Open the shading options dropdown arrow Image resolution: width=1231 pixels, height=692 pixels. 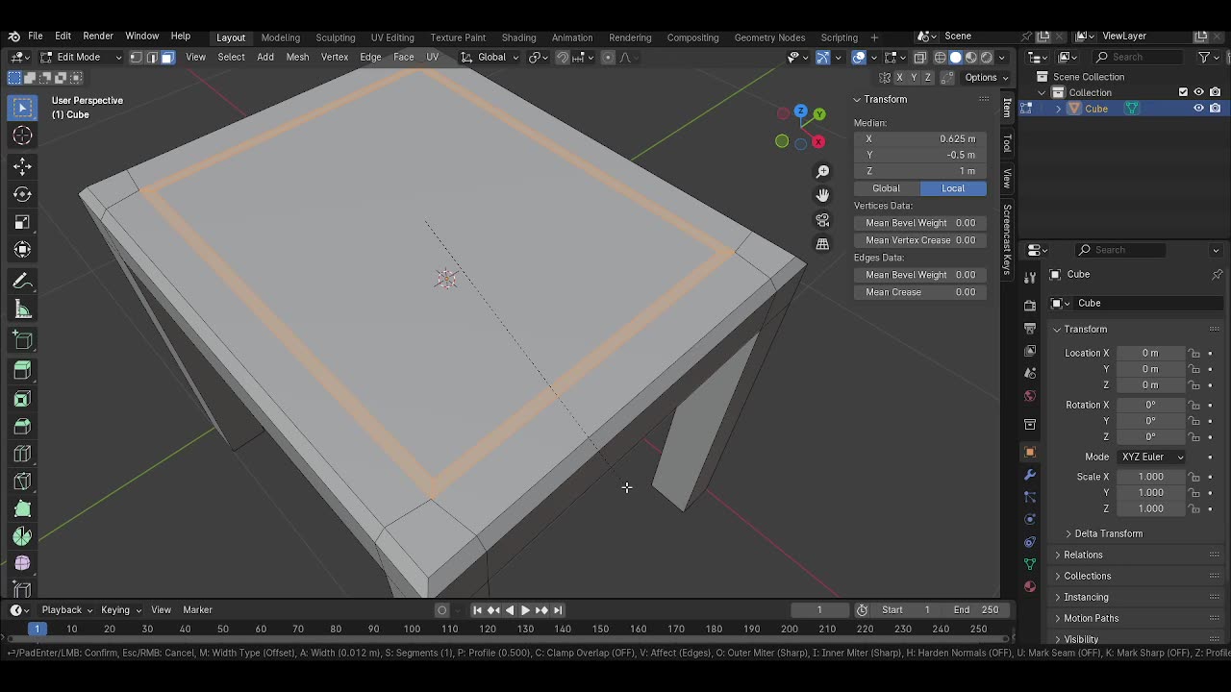pos(1002,58)
